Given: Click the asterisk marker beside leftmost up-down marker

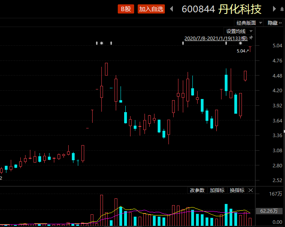Looking at the screenshot, I should click(102, 43).
